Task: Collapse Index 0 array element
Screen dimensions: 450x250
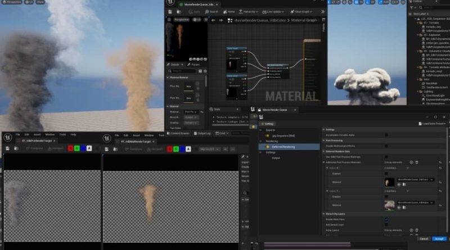Action: tap(327, 168)
